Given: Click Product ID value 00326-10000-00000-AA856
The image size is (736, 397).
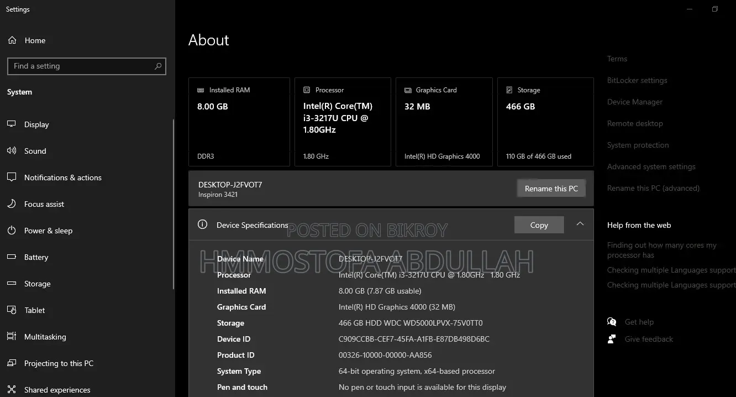Looking at the screenshot, I should coord(385,355).
